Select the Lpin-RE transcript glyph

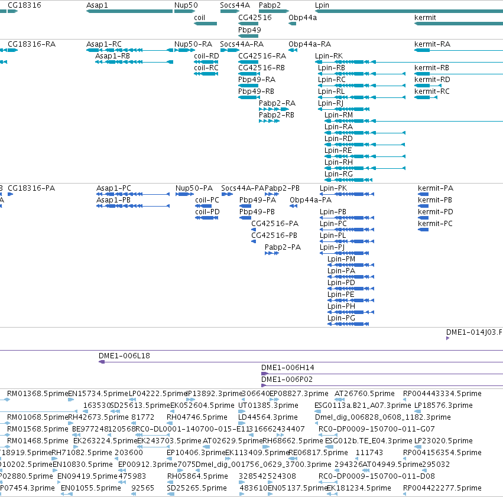point(365,156)
